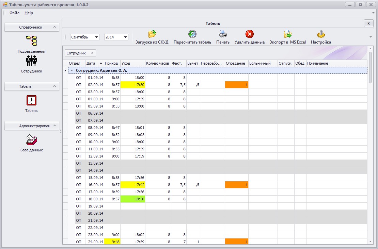Viewport: 378px width, 249px height.
Task: Click the Перерабо… column header
Action: click(212, 63)
